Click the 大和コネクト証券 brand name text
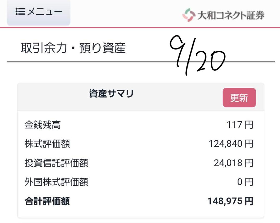Image resolution: width=280 pixels, height=223 pixels. pos(231,15)
